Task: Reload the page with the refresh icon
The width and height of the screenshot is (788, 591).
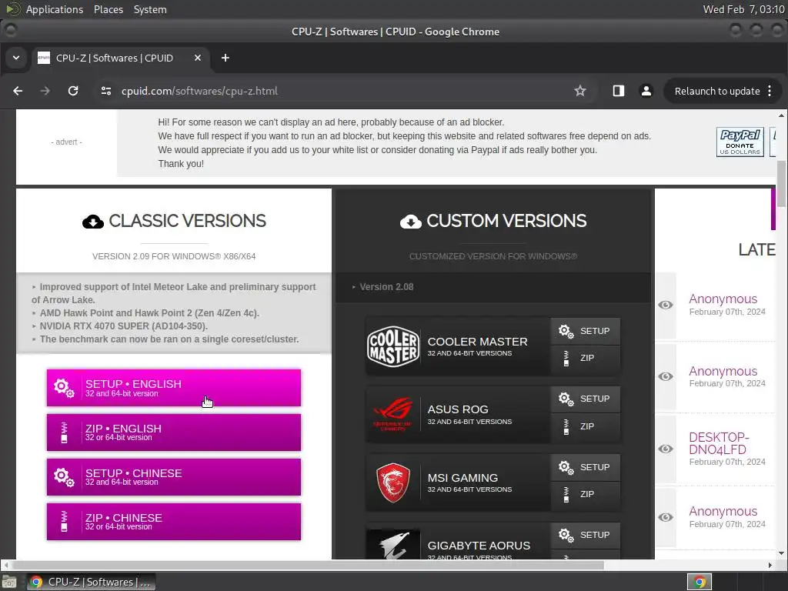Action: point(73,91)
